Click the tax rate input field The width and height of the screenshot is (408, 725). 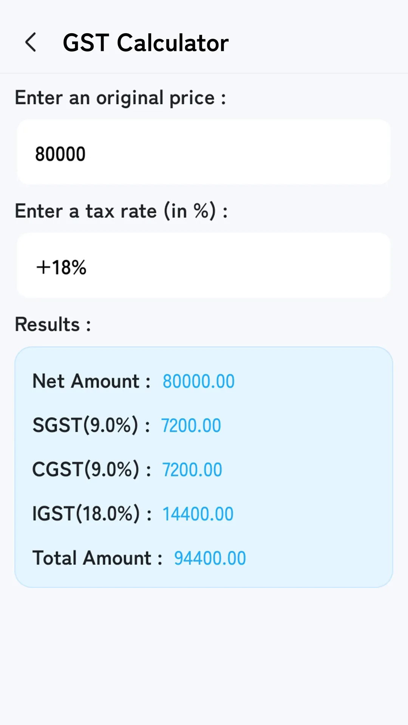tap(204, 265)
